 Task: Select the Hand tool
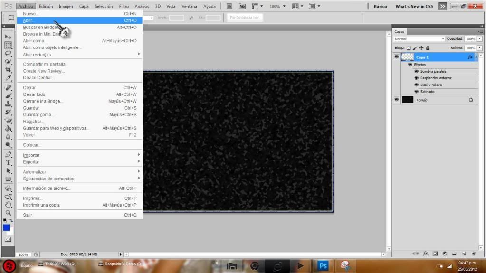click(x=8, y=205)
